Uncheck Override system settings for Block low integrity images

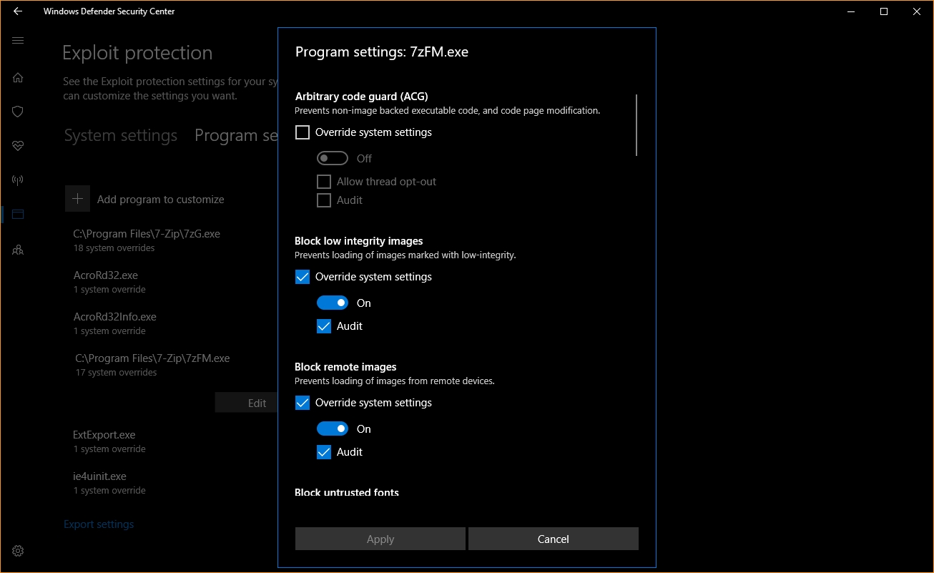point(303,277)
